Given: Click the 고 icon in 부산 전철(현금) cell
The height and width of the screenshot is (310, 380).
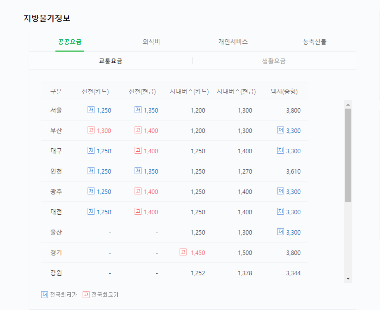Looking at the screenshot, I should click(138, 130).
